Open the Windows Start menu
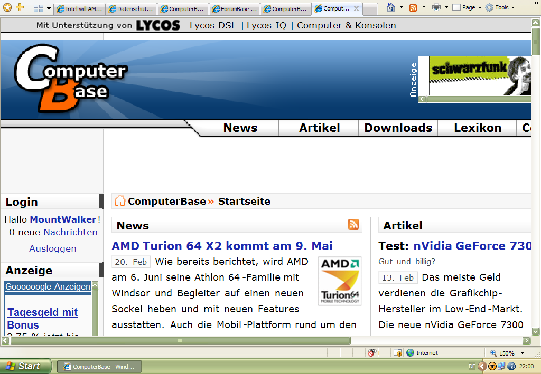Viewport: 541px width, 374px height. pos(25,366)
